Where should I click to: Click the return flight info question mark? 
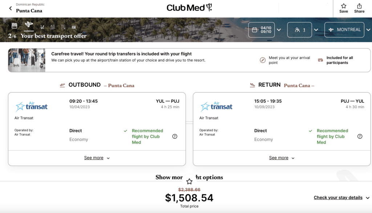point(360,136)
